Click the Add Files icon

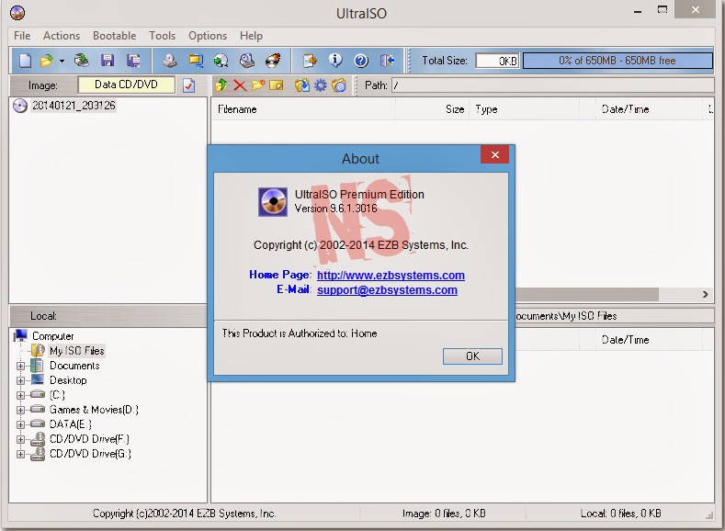(302, 85)
